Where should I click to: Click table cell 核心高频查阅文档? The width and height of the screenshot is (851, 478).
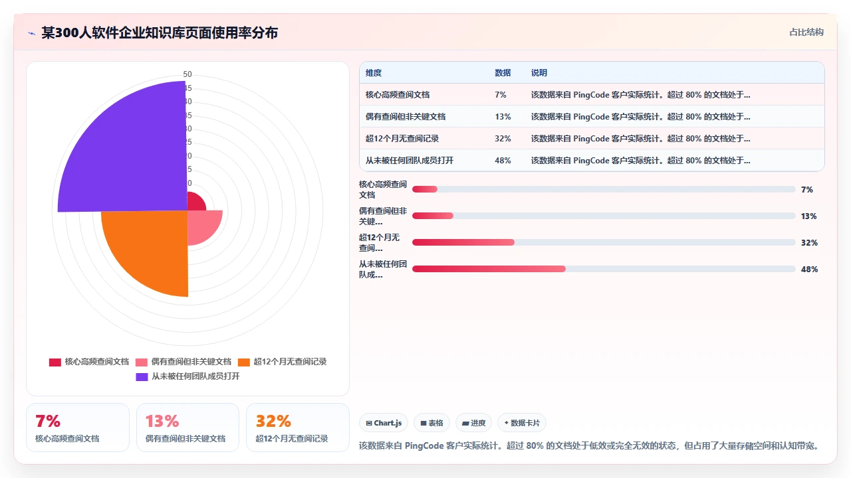[x=398, y=95]
